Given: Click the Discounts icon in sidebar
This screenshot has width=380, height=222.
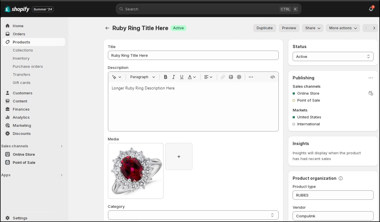Looking at the screenshot, I should point(8,133).
